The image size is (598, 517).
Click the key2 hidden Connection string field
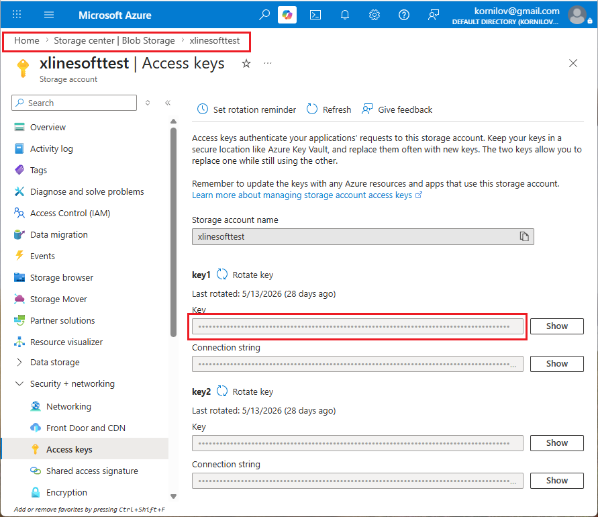[357, 480]
